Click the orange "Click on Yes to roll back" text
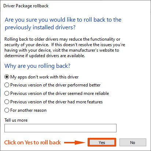The height and width of the screenshot is (151, 151). coord(33,143)
